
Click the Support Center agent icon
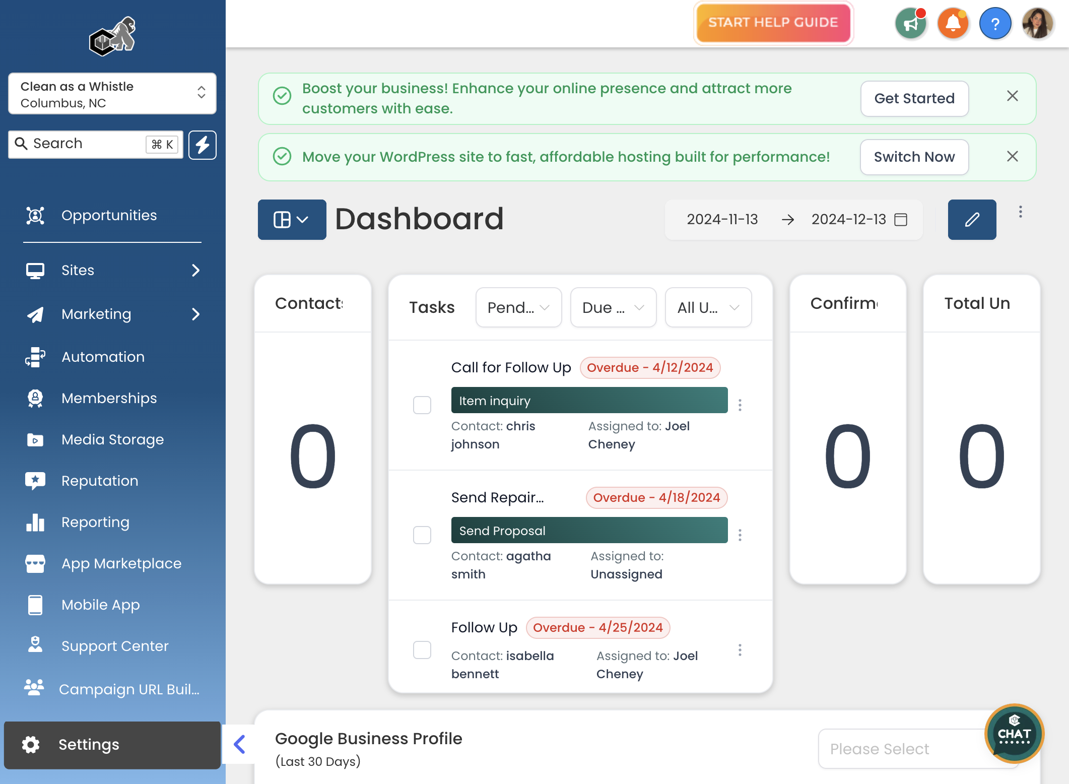[35, 644]
